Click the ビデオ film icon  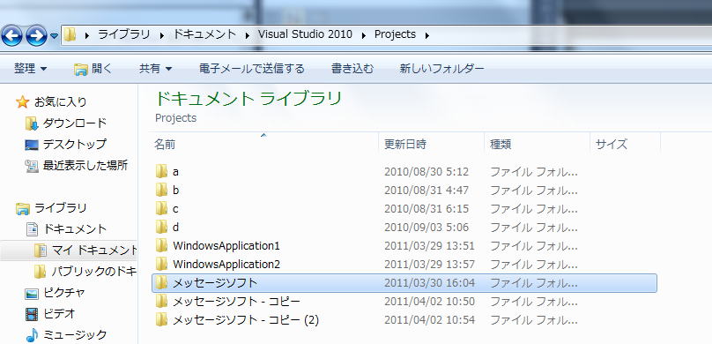pos(32,314)
